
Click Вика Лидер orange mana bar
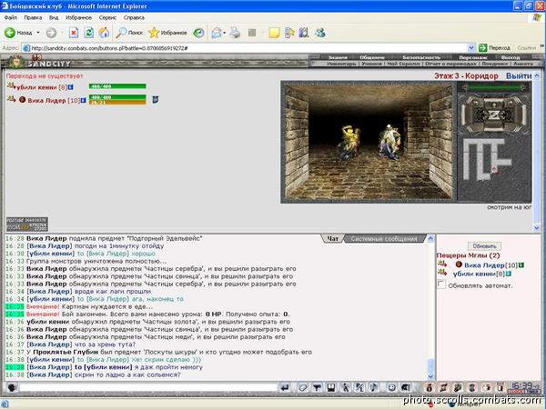click(117, 102)
